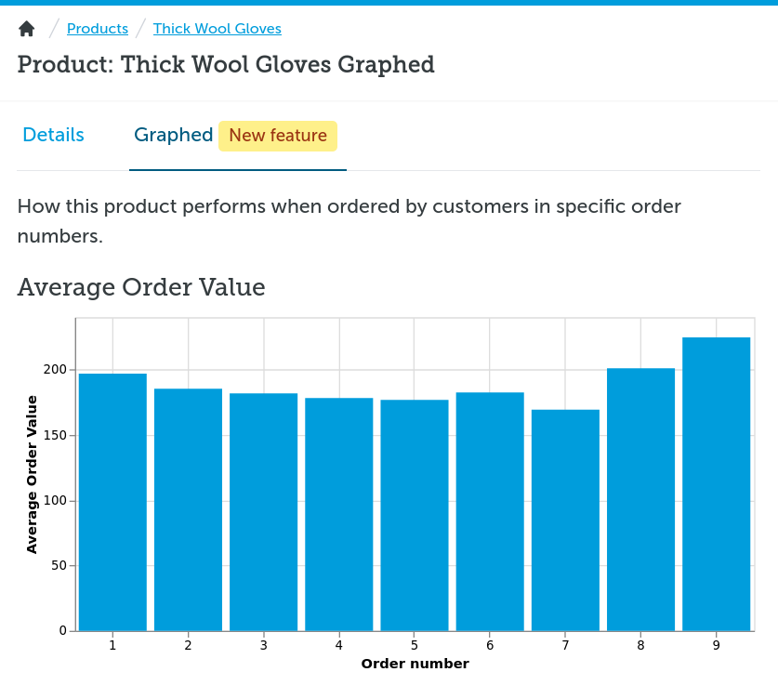
Task: Click the bar for order number 8
Action: coord(640,499)
